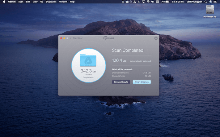Close the Gemini window with red button
Image resolution: width=220 pixels, height=137 pixels.
tap(61, 38)
